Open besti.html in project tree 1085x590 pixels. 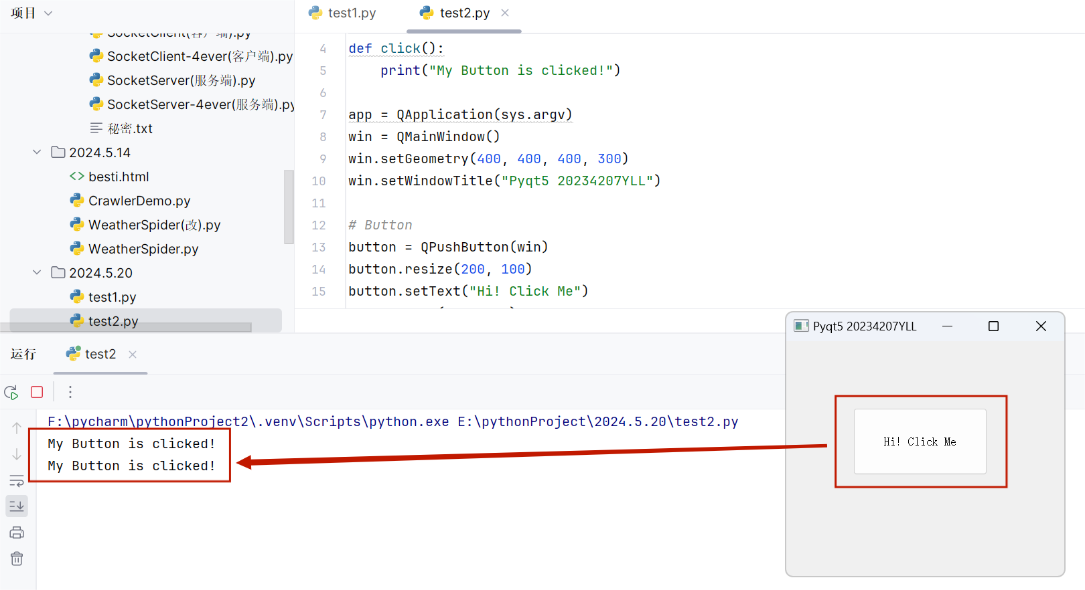click(x=109, y=177)
